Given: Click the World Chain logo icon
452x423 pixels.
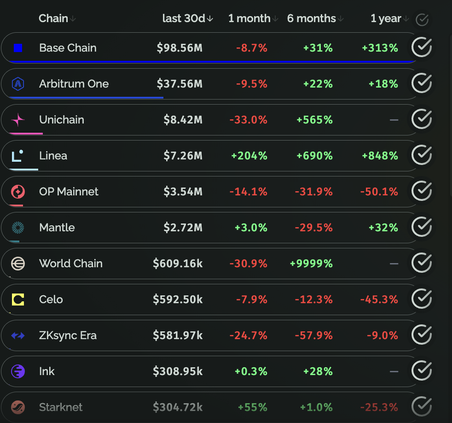Looking at the screenshot, I should pos(18,264).
